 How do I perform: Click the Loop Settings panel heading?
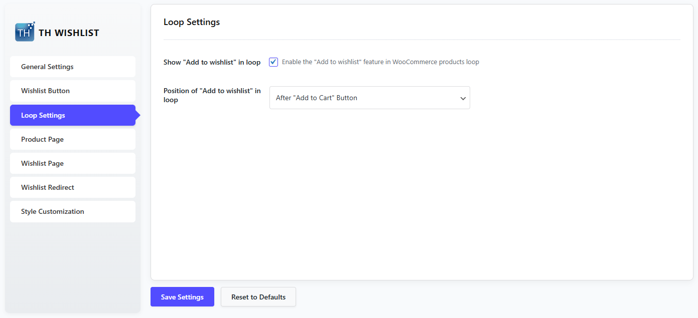(x=192, y=22)
